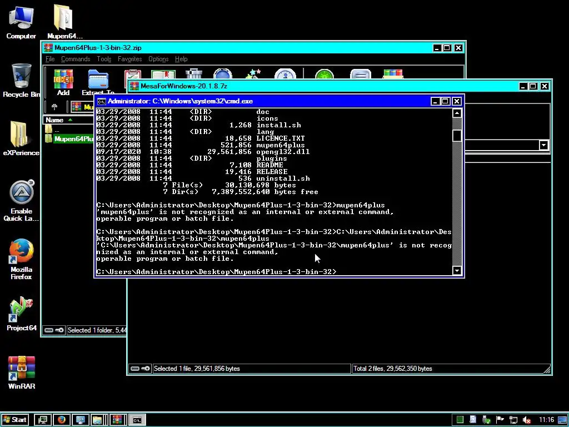The image size is (569, 427).
Task: Select the Recycle Bin desktop icon
Action: [21, 81]
